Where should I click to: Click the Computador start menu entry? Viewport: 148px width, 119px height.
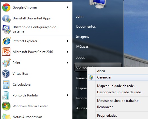98,67
